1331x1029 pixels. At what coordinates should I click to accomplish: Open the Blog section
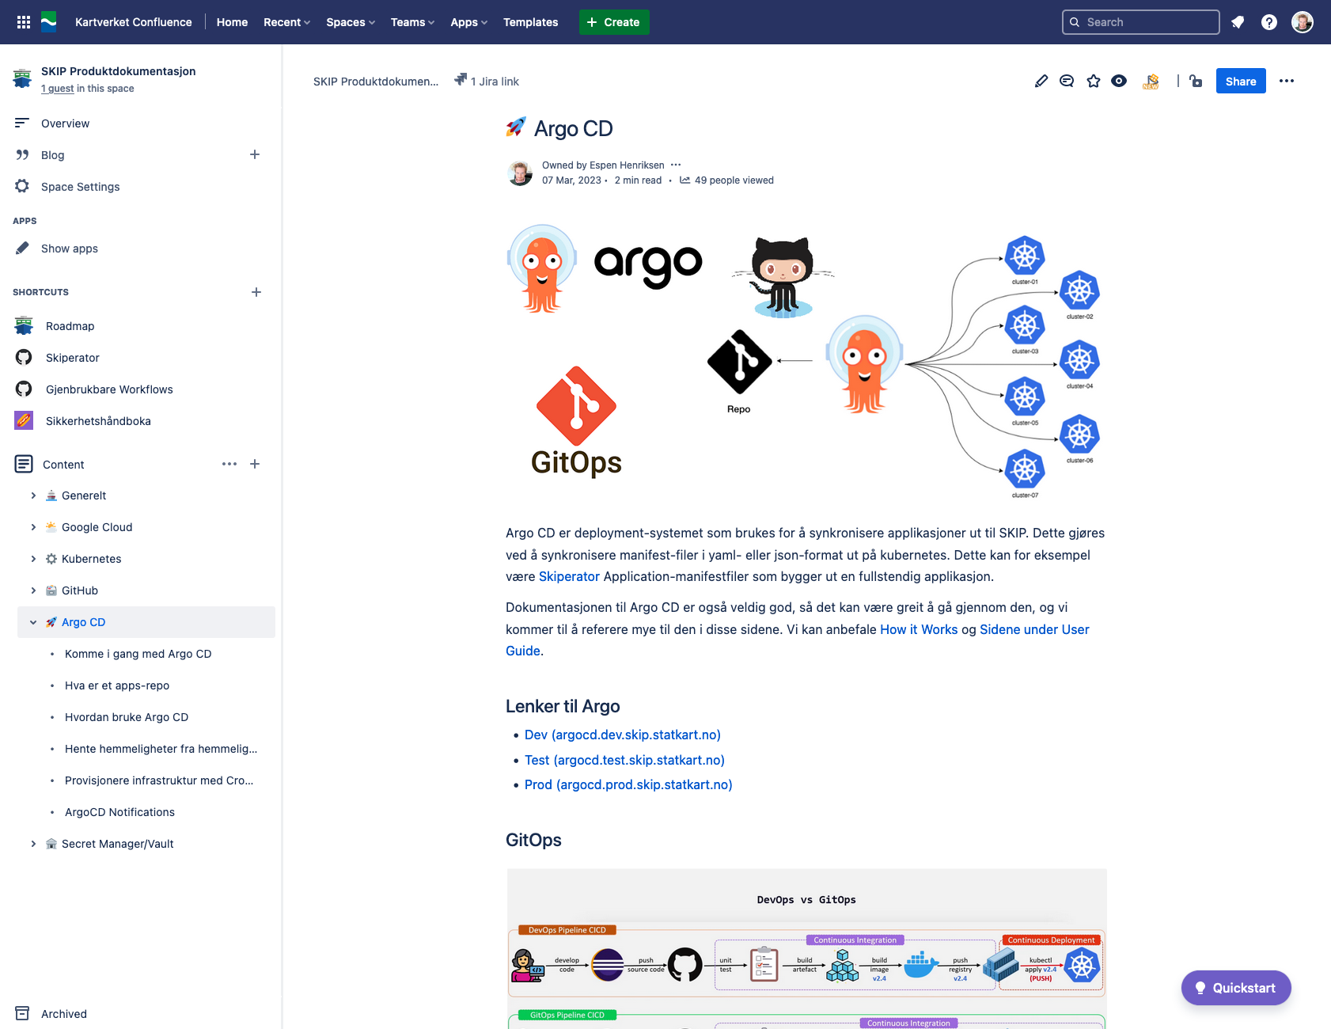[52, 155]
